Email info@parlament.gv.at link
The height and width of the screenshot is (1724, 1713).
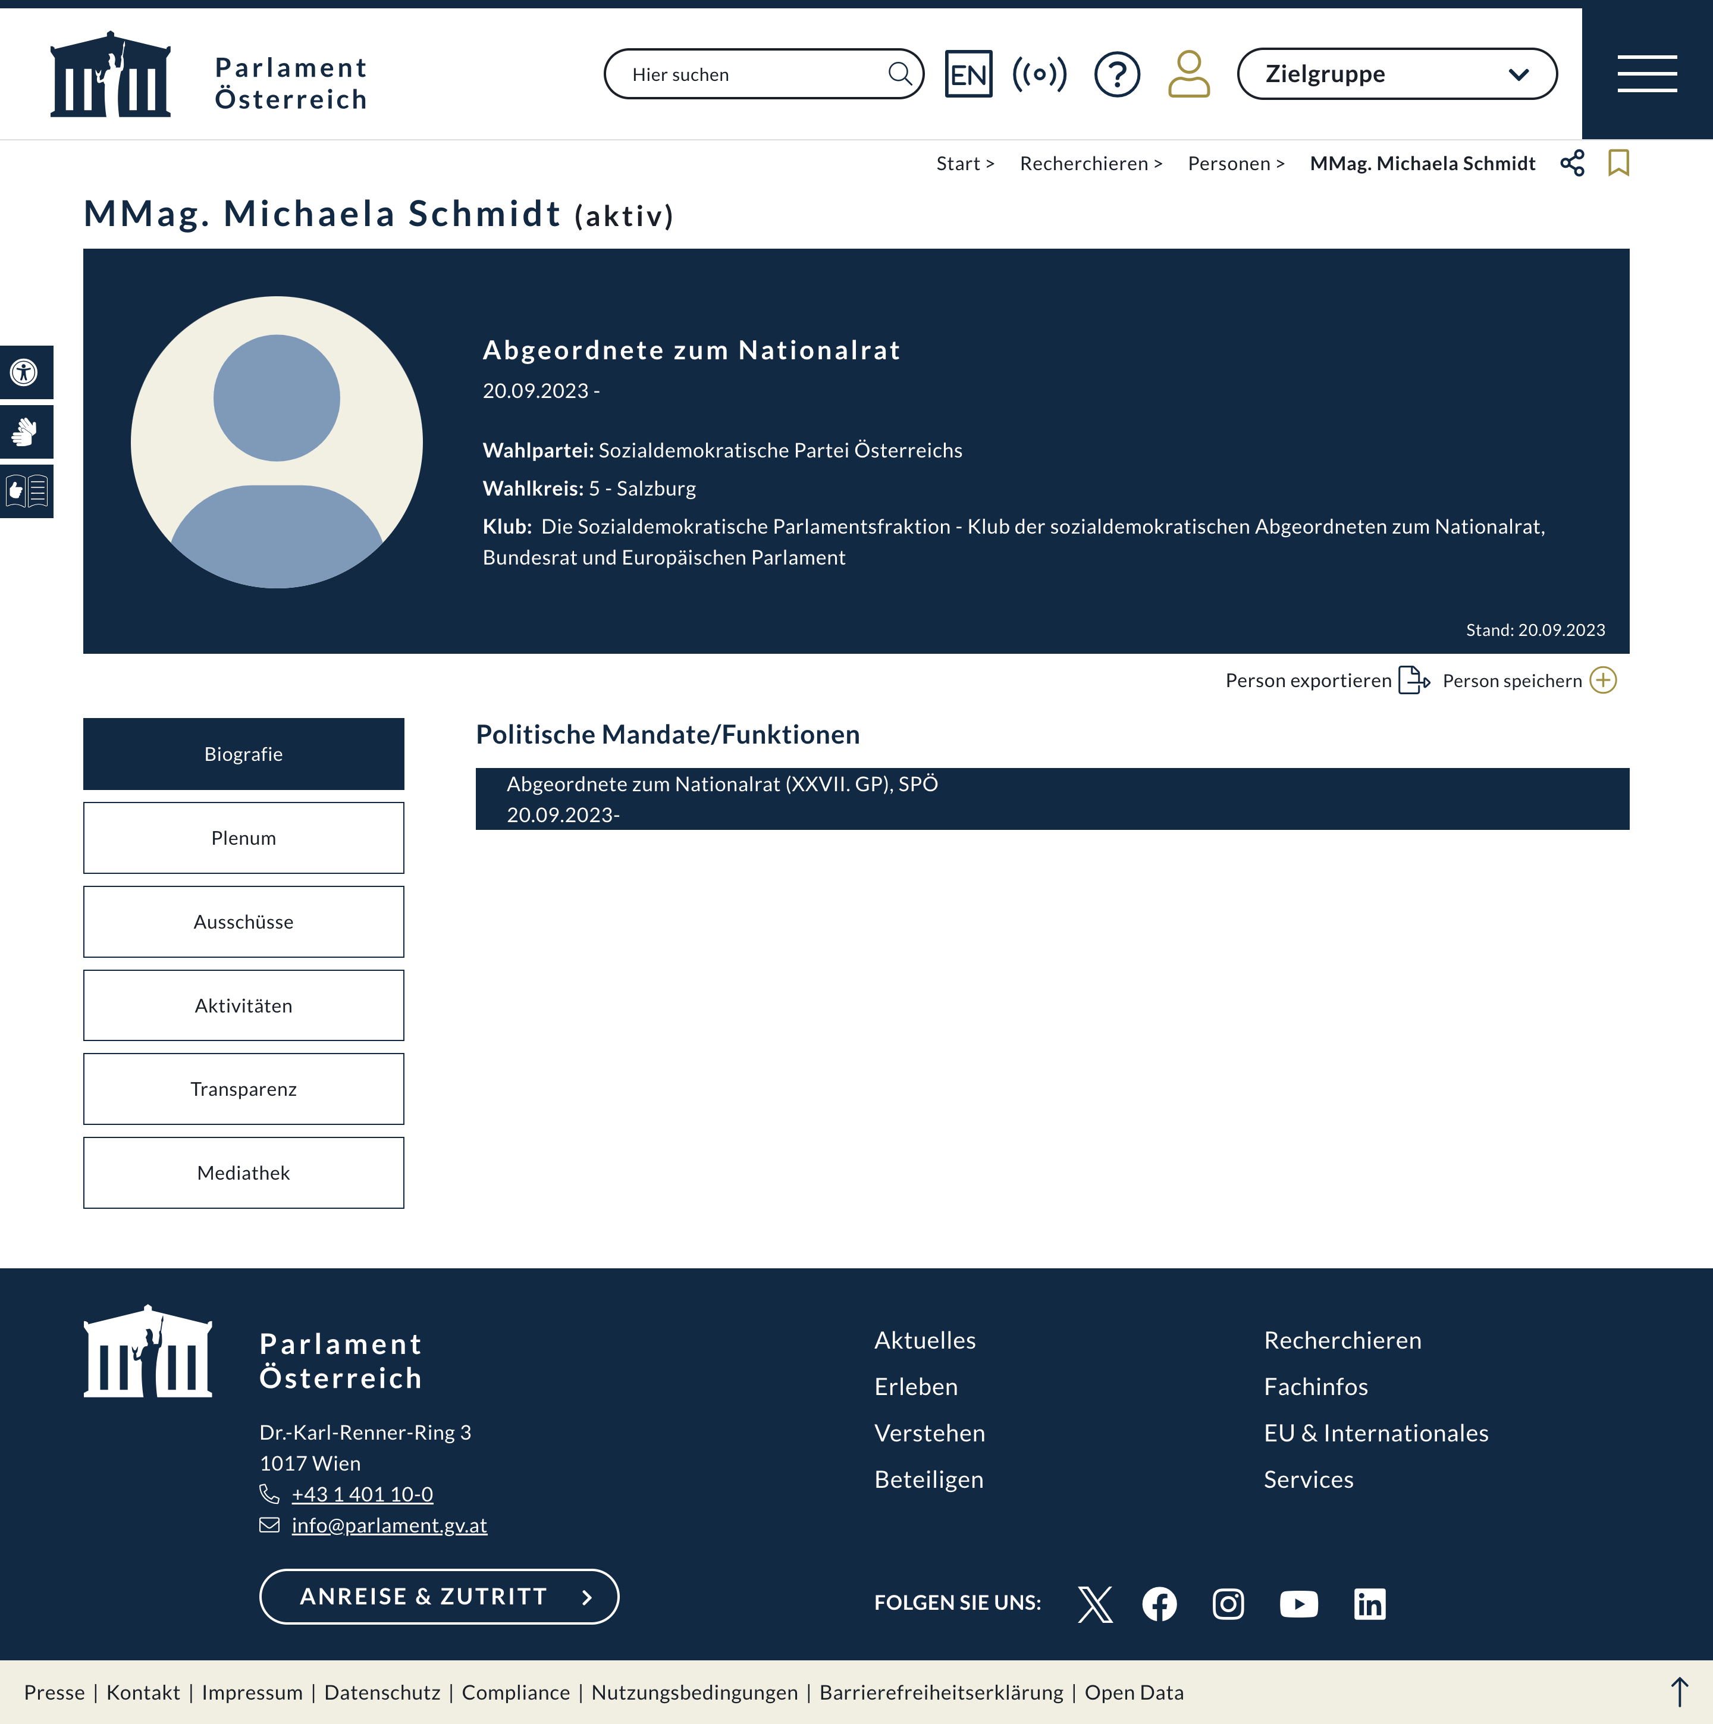tap(389, 1525)
